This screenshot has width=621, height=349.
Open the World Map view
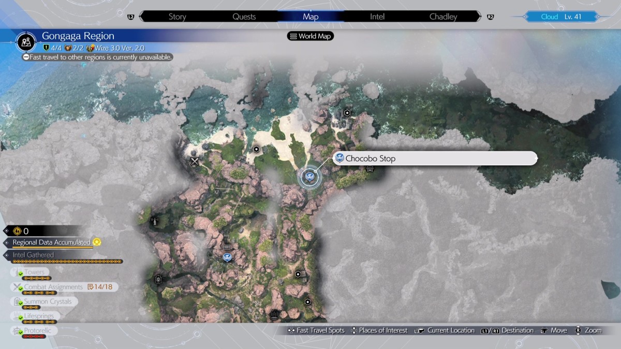click(x=310, y=36)
